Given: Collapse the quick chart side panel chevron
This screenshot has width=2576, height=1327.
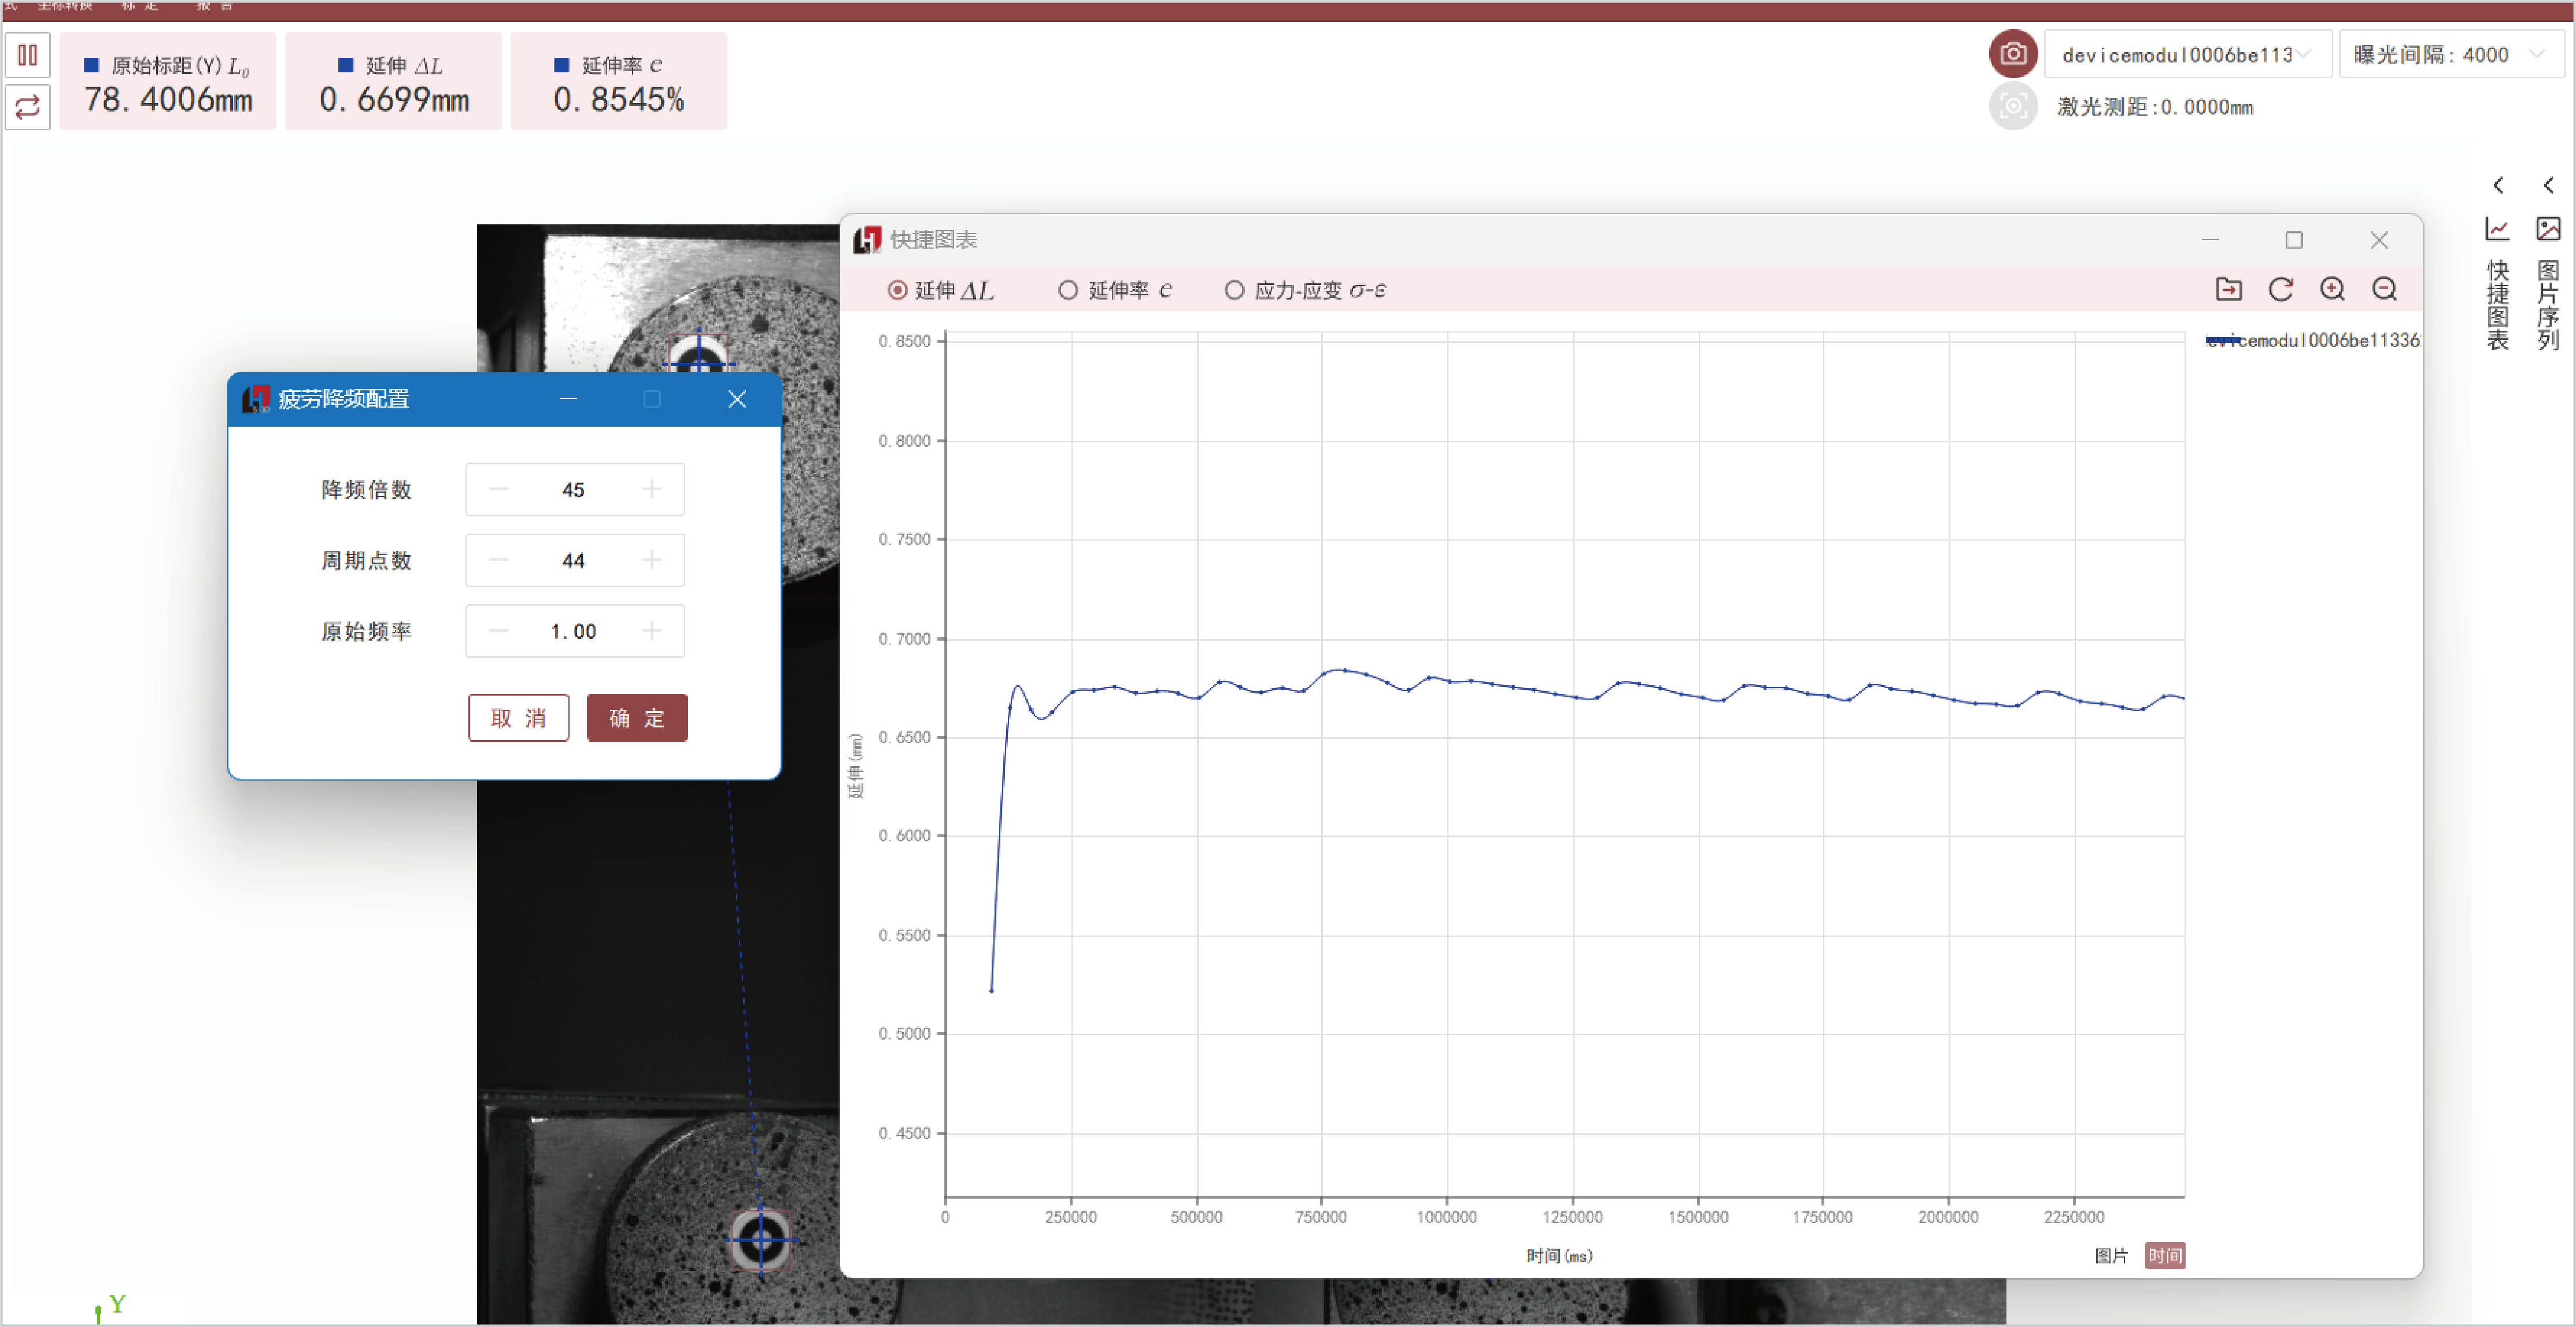Looking at the screenshot, I should (2498, 185).
